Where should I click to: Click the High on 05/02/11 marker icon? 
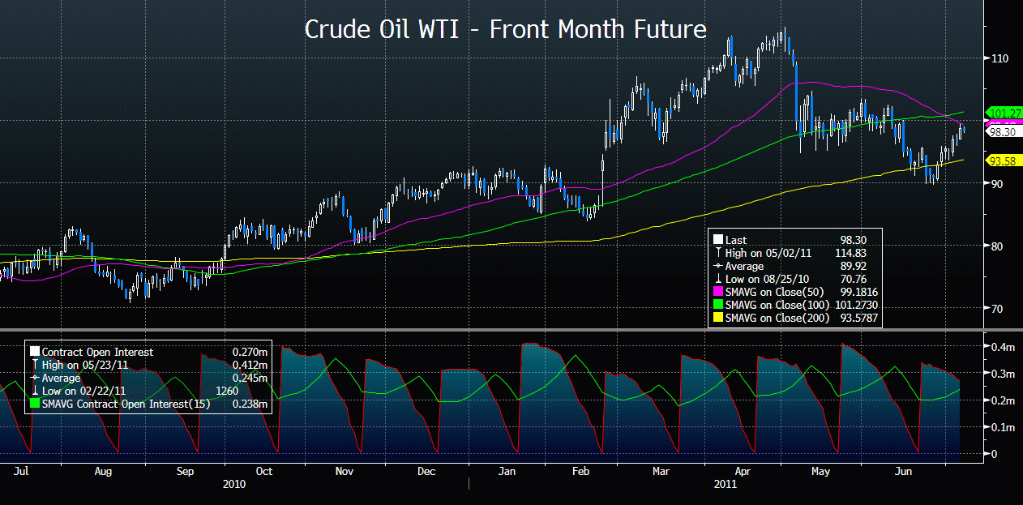[x=717, y=253]
